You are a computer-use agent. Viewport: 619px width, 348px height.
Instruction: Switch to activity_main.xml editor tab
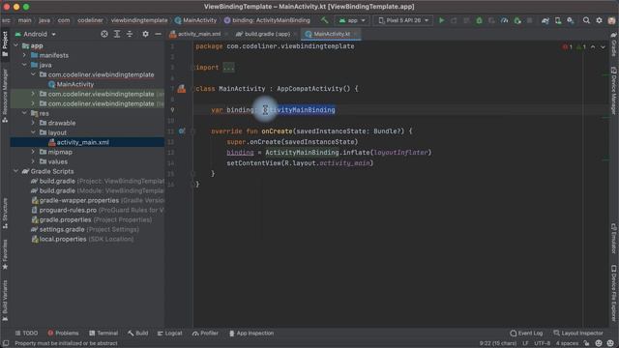click(198, 35)
